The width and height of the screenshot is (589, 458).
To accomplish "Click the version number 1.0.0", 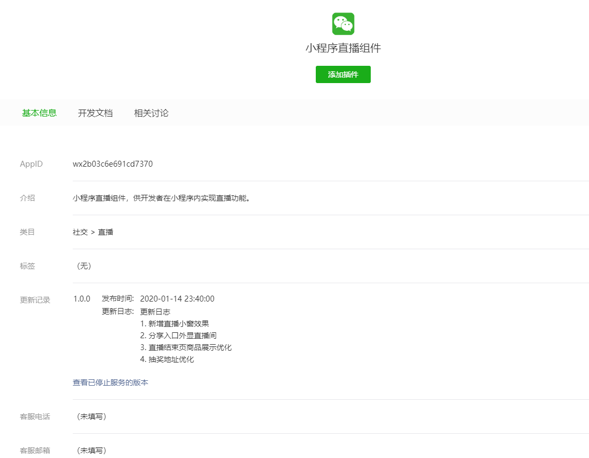I will (81, 299).
